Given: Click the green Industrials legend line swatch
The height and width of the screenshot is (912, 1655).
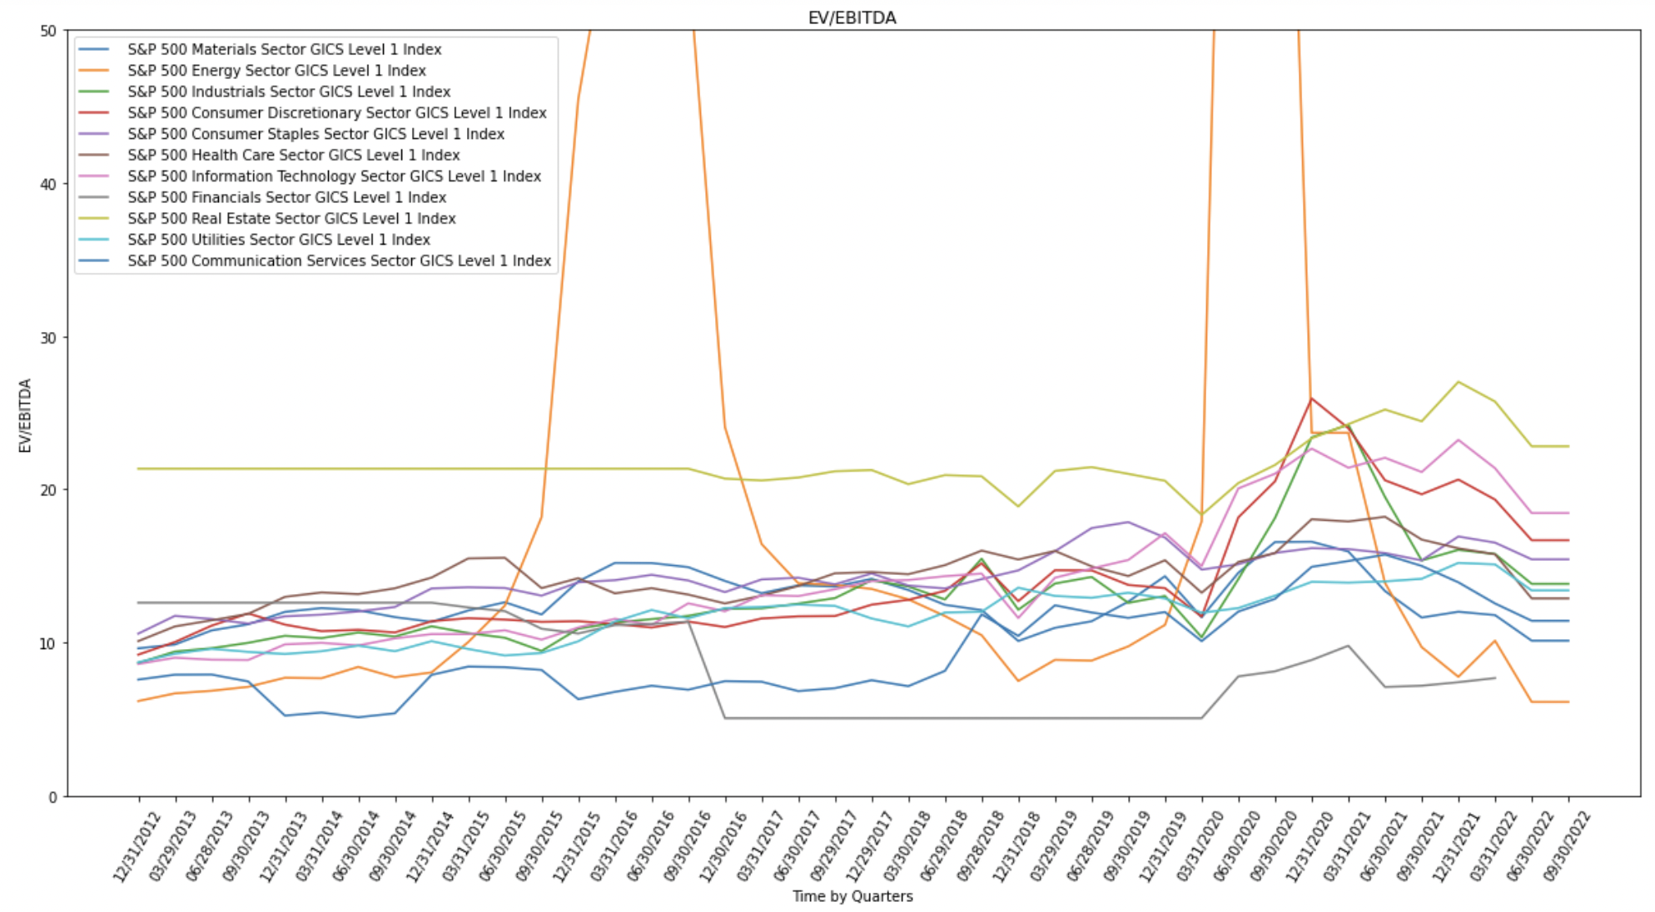Looking at the screenshot, I should [94, 92].
